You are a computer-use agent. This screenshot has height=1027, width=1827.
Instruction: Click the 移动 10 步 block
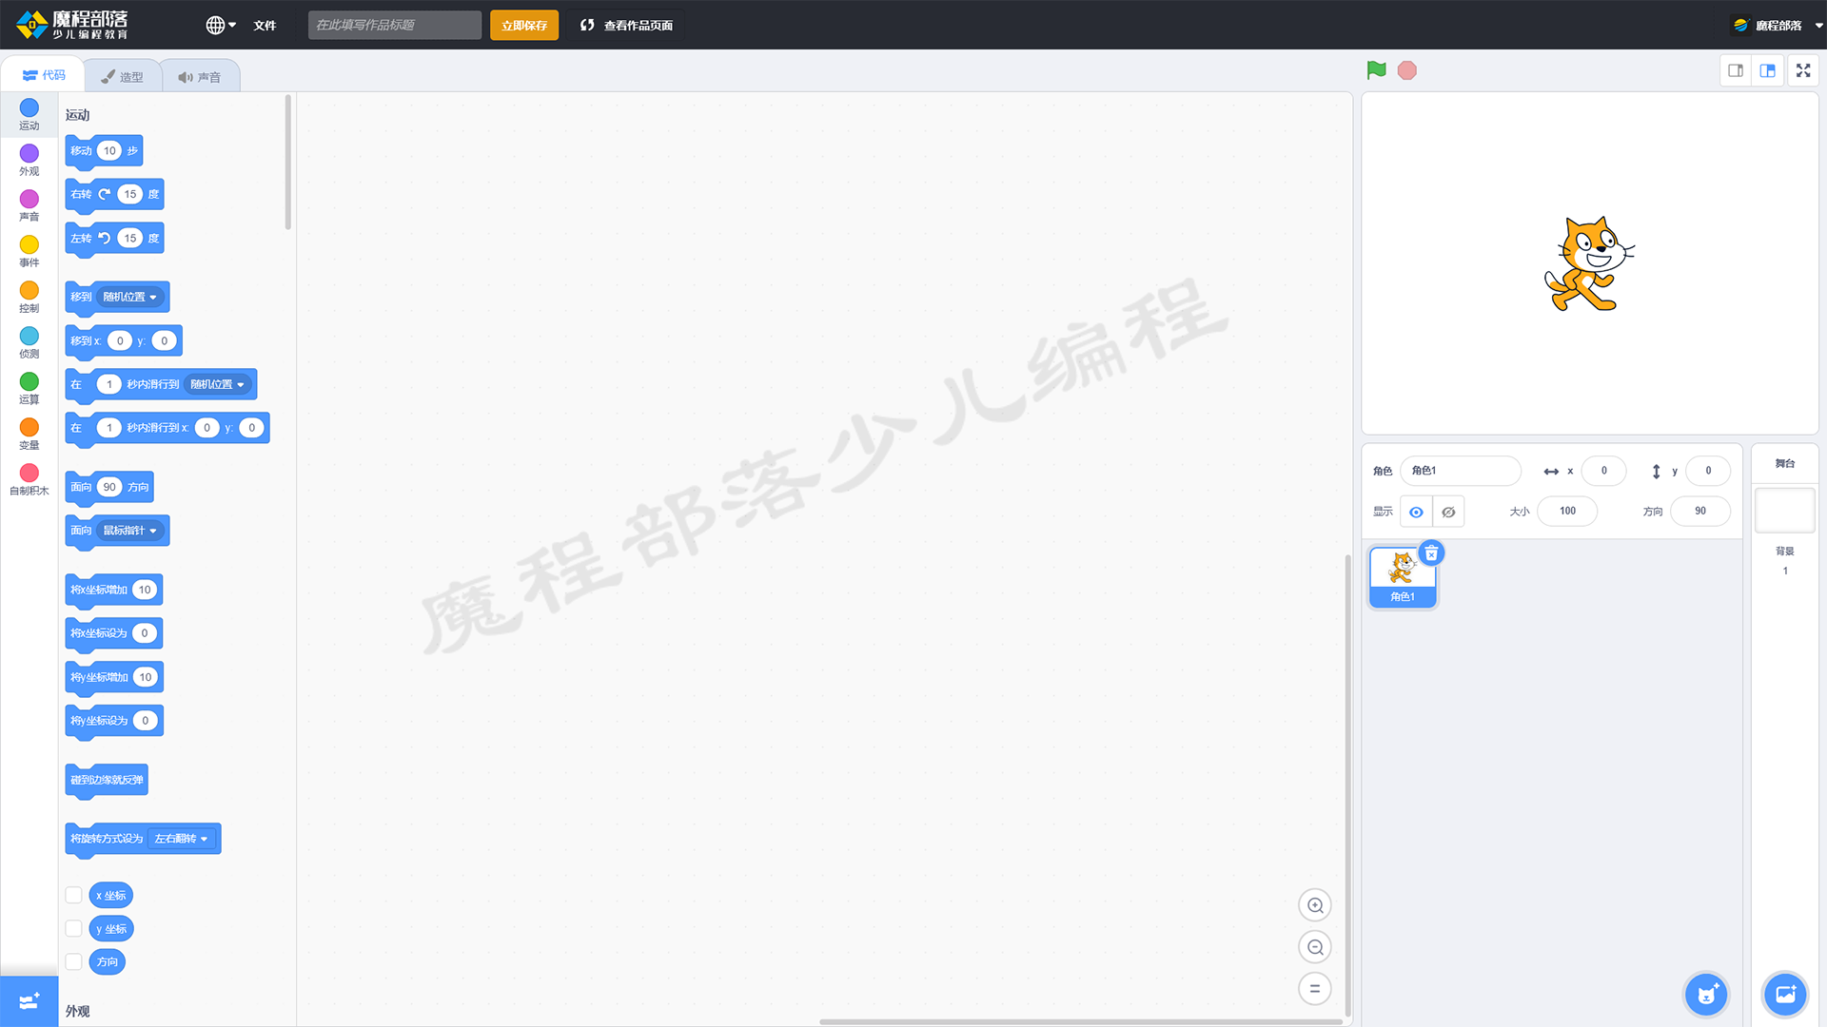(104, 151)
